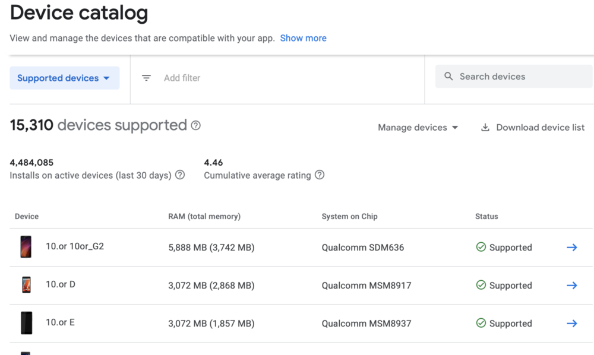Click the 10.or 10or_G2 phone thumbnail
594x355 pixels.
tap(26, 246)
